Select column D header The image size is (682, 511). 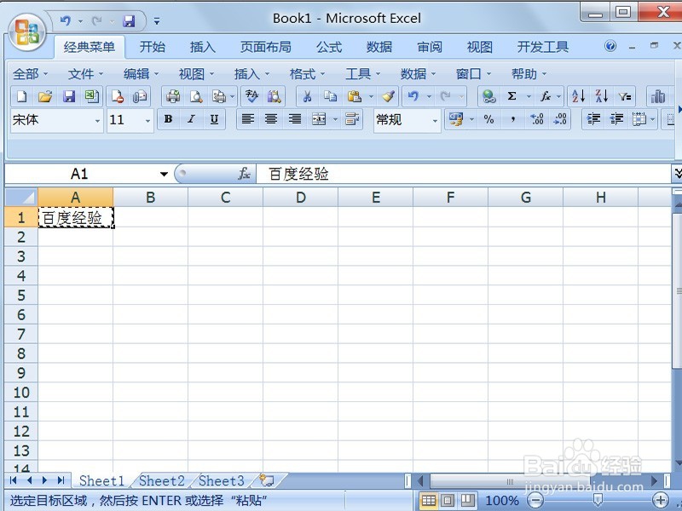point(301,198)
